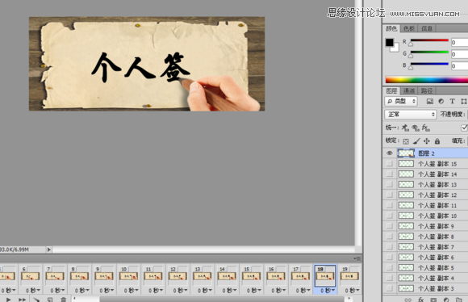468x302 pixels.
Task: Click the new group folder icon
Action: pyautogui.click(x=459, y=300)
